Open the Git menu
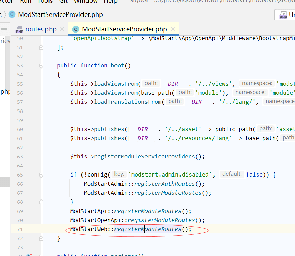The image size is (295, 256). point(63,1)
